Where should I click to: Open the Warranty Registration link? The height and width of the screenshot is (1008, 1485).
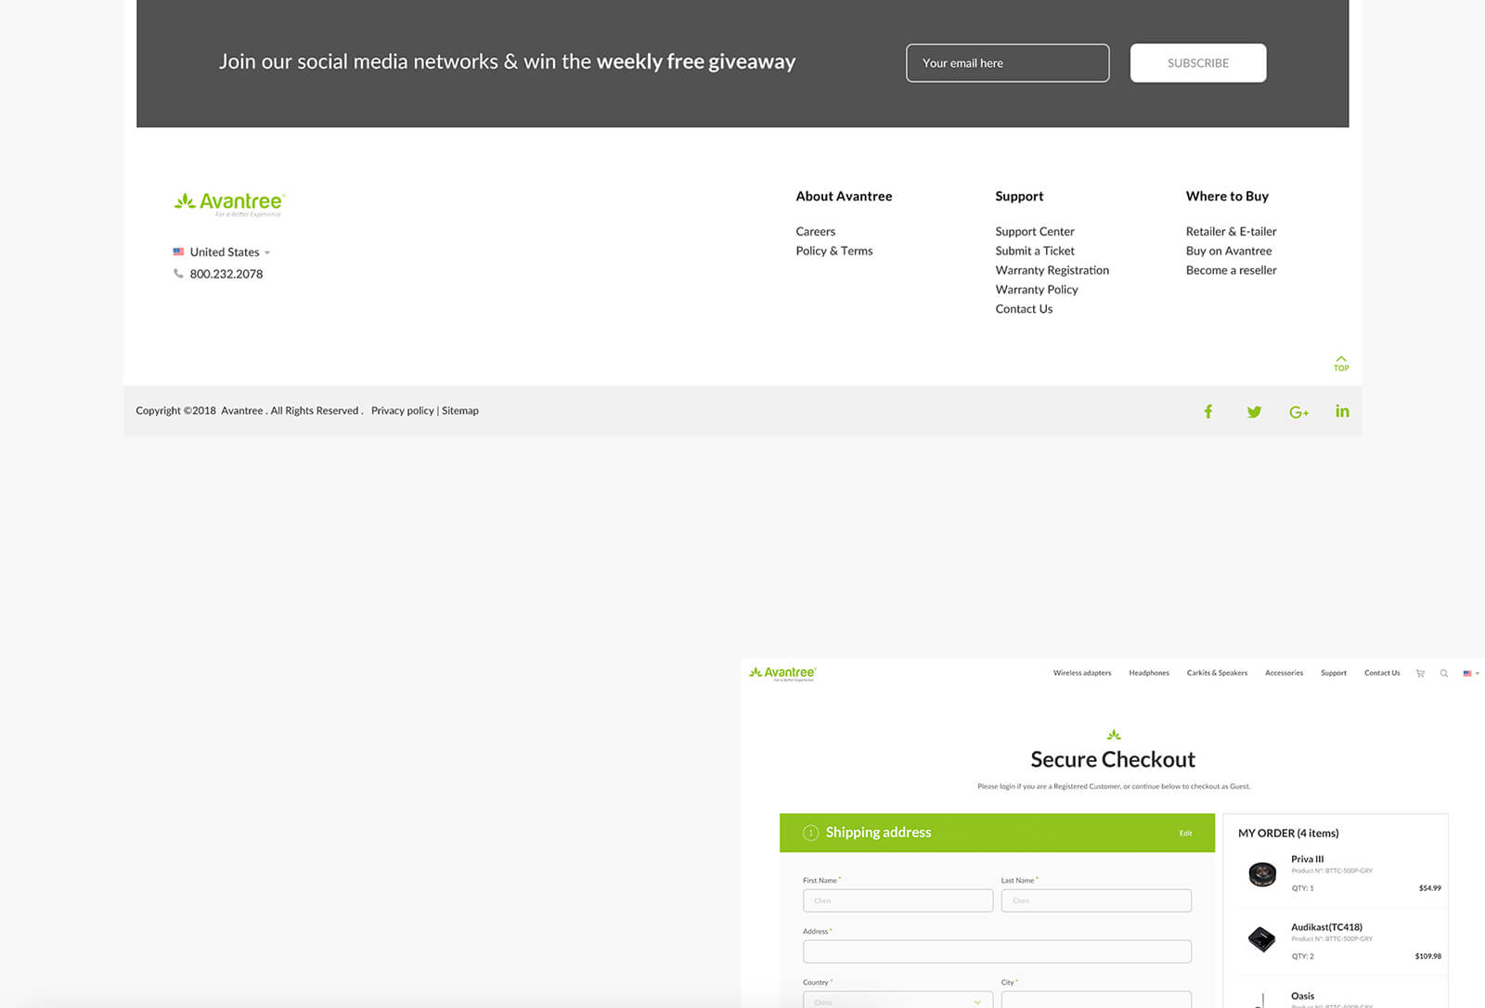click(1052, 270)
